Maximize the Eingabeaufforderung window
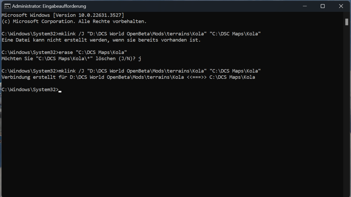351x197 pixels. pyautogui.click(x=323, y=6)
